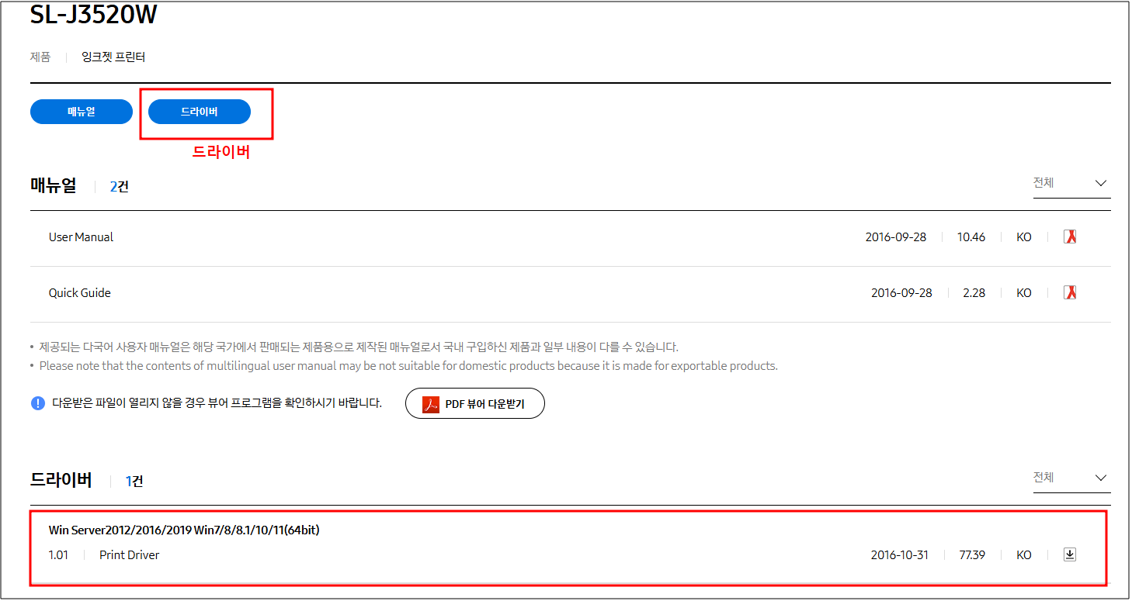
Task: Click the PDF 뷰어 다운받기 button
Action: [x=475, y=403]
